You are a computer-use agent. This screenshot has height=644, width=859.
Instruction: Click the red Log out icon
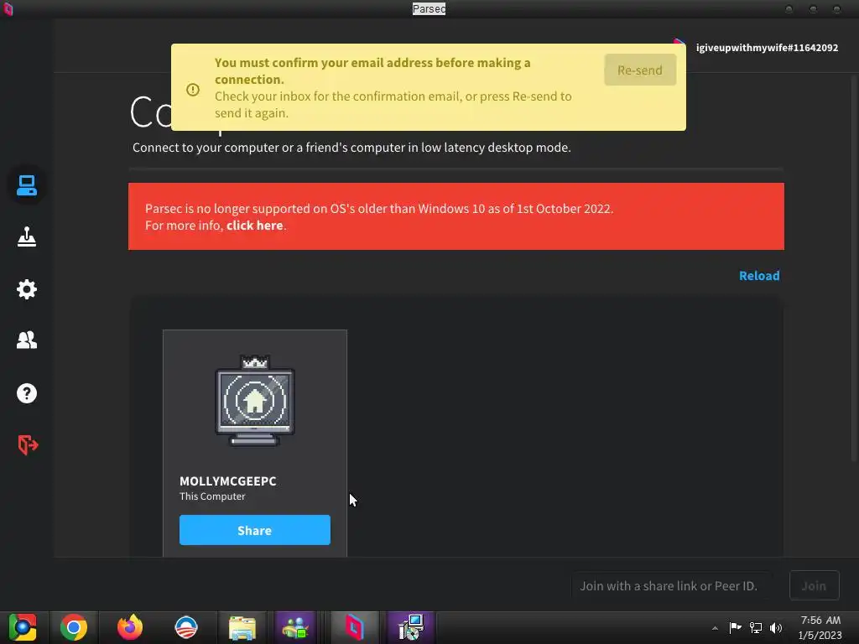click(28, 444)
